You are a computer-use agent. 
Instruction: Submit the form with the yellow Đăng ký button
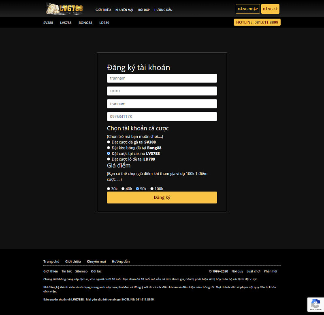tap(162, 198)
